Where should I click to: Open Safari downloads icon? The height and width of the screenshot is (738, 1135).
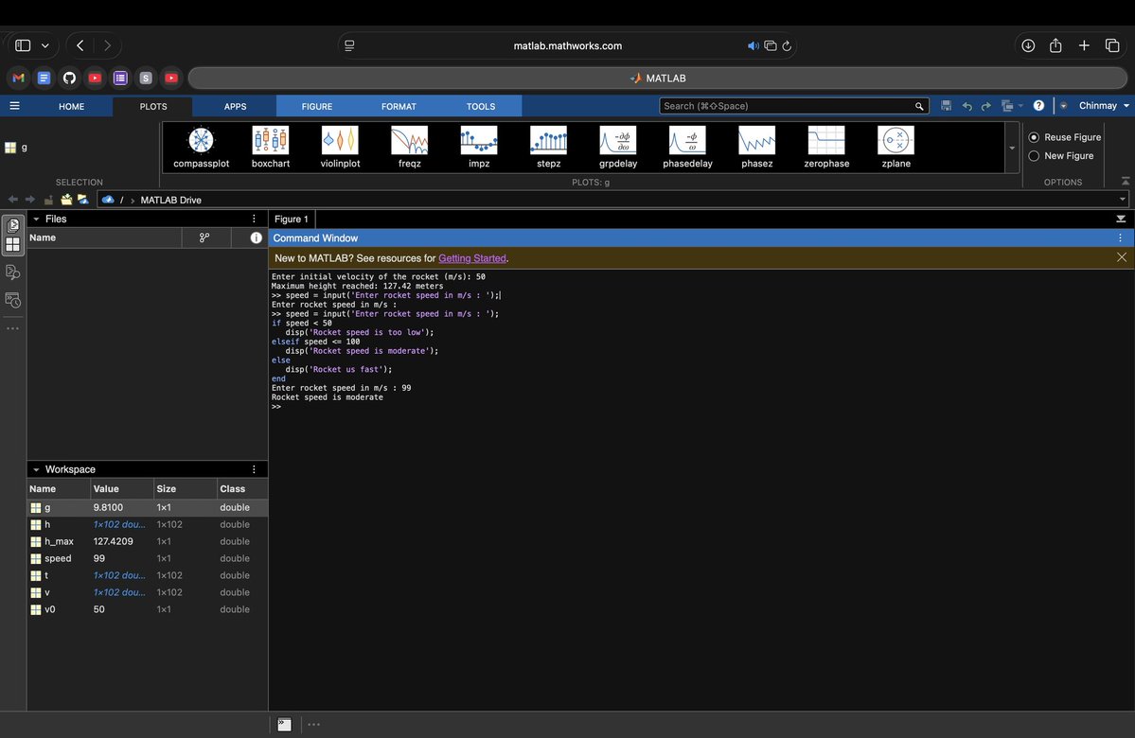(1028, 44)
